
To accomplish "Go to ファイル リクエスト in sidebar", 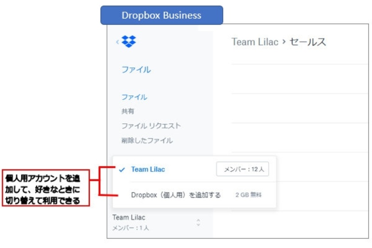I will (x=151, y=126).
